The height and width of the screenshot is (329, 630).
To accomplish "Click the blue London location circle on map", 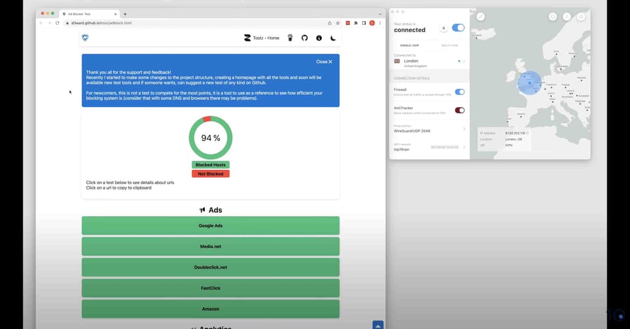I will (x=530, y=83).
